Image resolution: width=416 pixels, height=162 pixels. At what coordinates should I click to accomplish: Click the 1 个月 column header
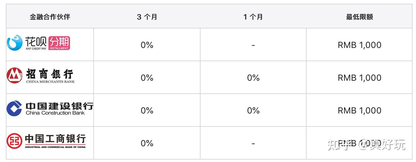tap(253, 17)
